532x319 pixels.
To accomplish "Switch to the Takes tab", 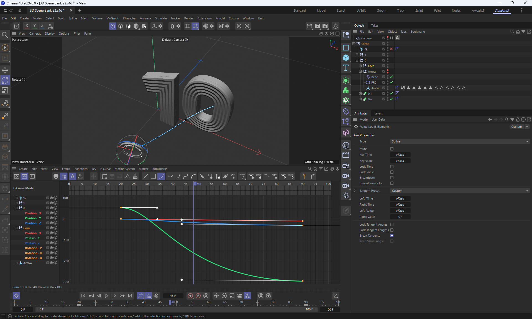I will pyautogui.click(x=375, y=25).
